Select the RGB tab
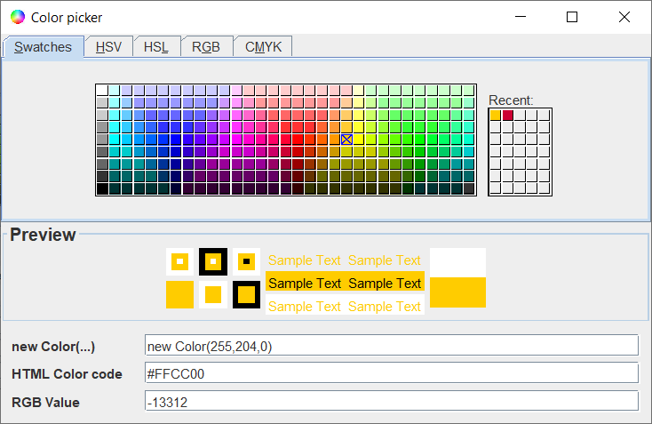The height and width of the screenshot is (424, 652). tap(206, 46)
